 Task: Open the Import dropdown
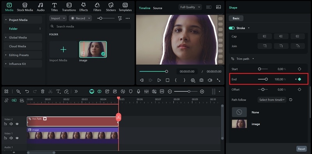coord(58,18)
